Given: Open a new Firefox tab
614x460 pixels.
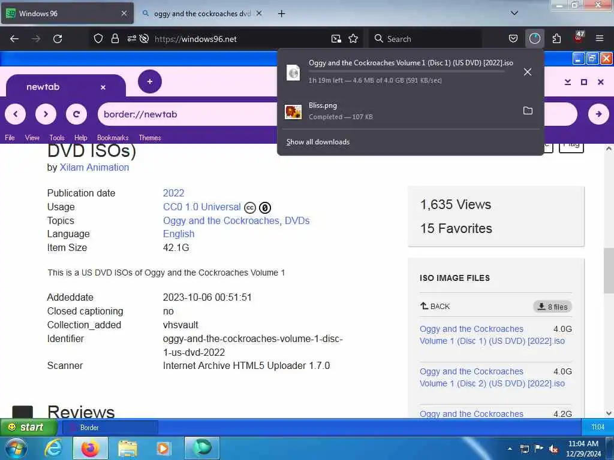Looking at the screenshot, I should [x=281, y=14].
